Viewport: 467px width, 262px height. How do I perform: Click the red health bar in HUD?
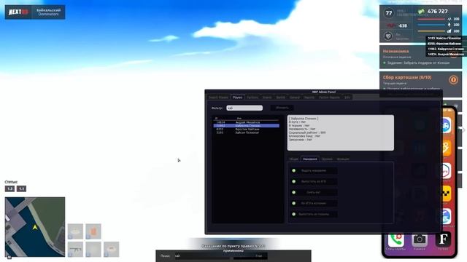[x=431, y=20]
